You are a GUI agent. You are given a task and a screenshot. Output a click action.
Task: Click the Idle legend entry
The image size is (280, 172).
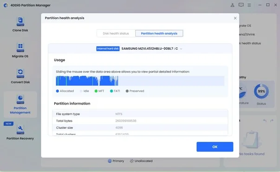[x=84, y=91]
